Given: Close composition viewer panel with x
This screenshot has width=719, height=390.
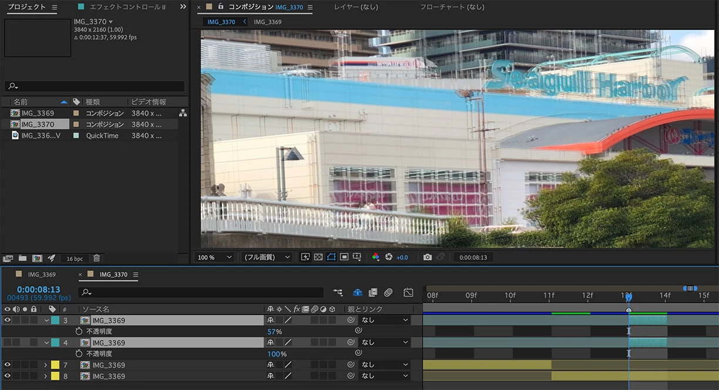Looking at the screenshot, I should (199, 7).
